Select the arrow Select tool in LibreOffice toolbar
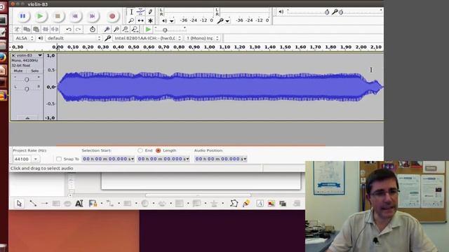Image resolution: width=449 pixels, height=252 pixels. [19, 204]
